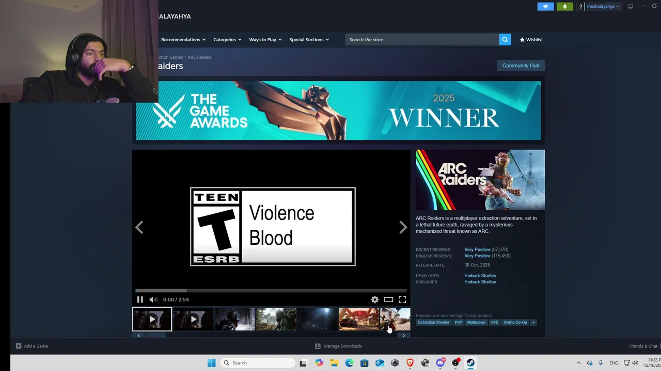Toggle theater mode for trailer

(388, 299)
